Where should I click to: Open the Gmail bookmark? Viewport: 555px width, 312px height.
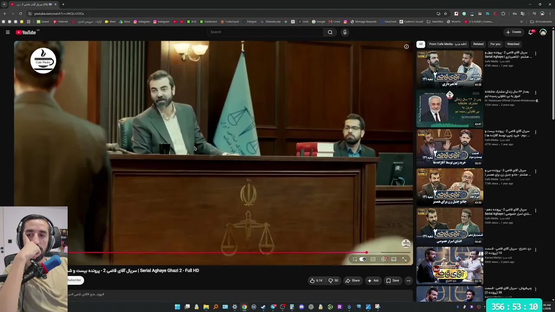point(334,22)
